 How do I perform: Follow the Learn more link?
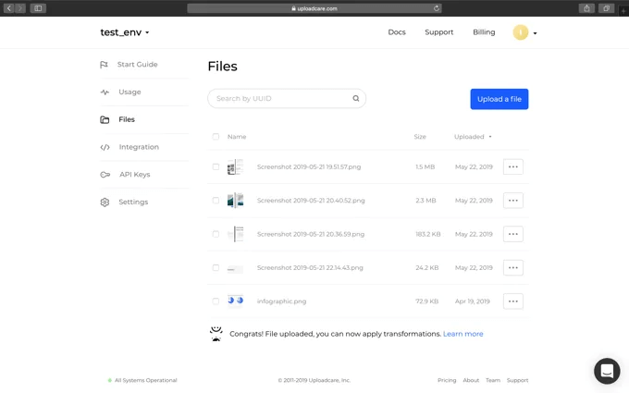(x=462, y=334)
